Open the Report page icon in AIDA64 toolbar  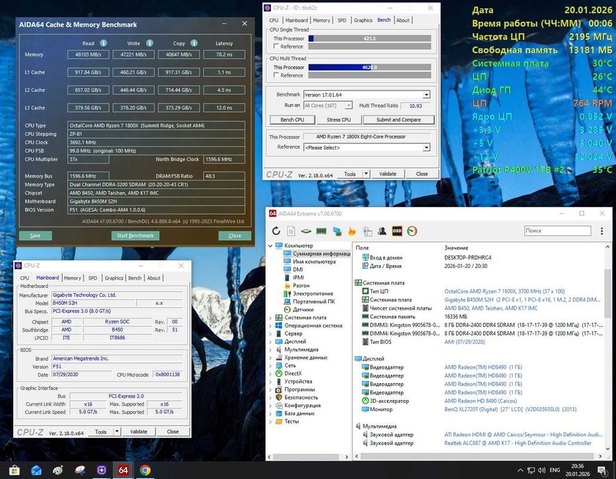coord(291,231)
